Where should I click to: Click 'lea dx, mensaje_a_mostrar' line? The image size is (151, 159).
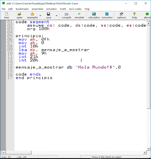pos(54,50)
